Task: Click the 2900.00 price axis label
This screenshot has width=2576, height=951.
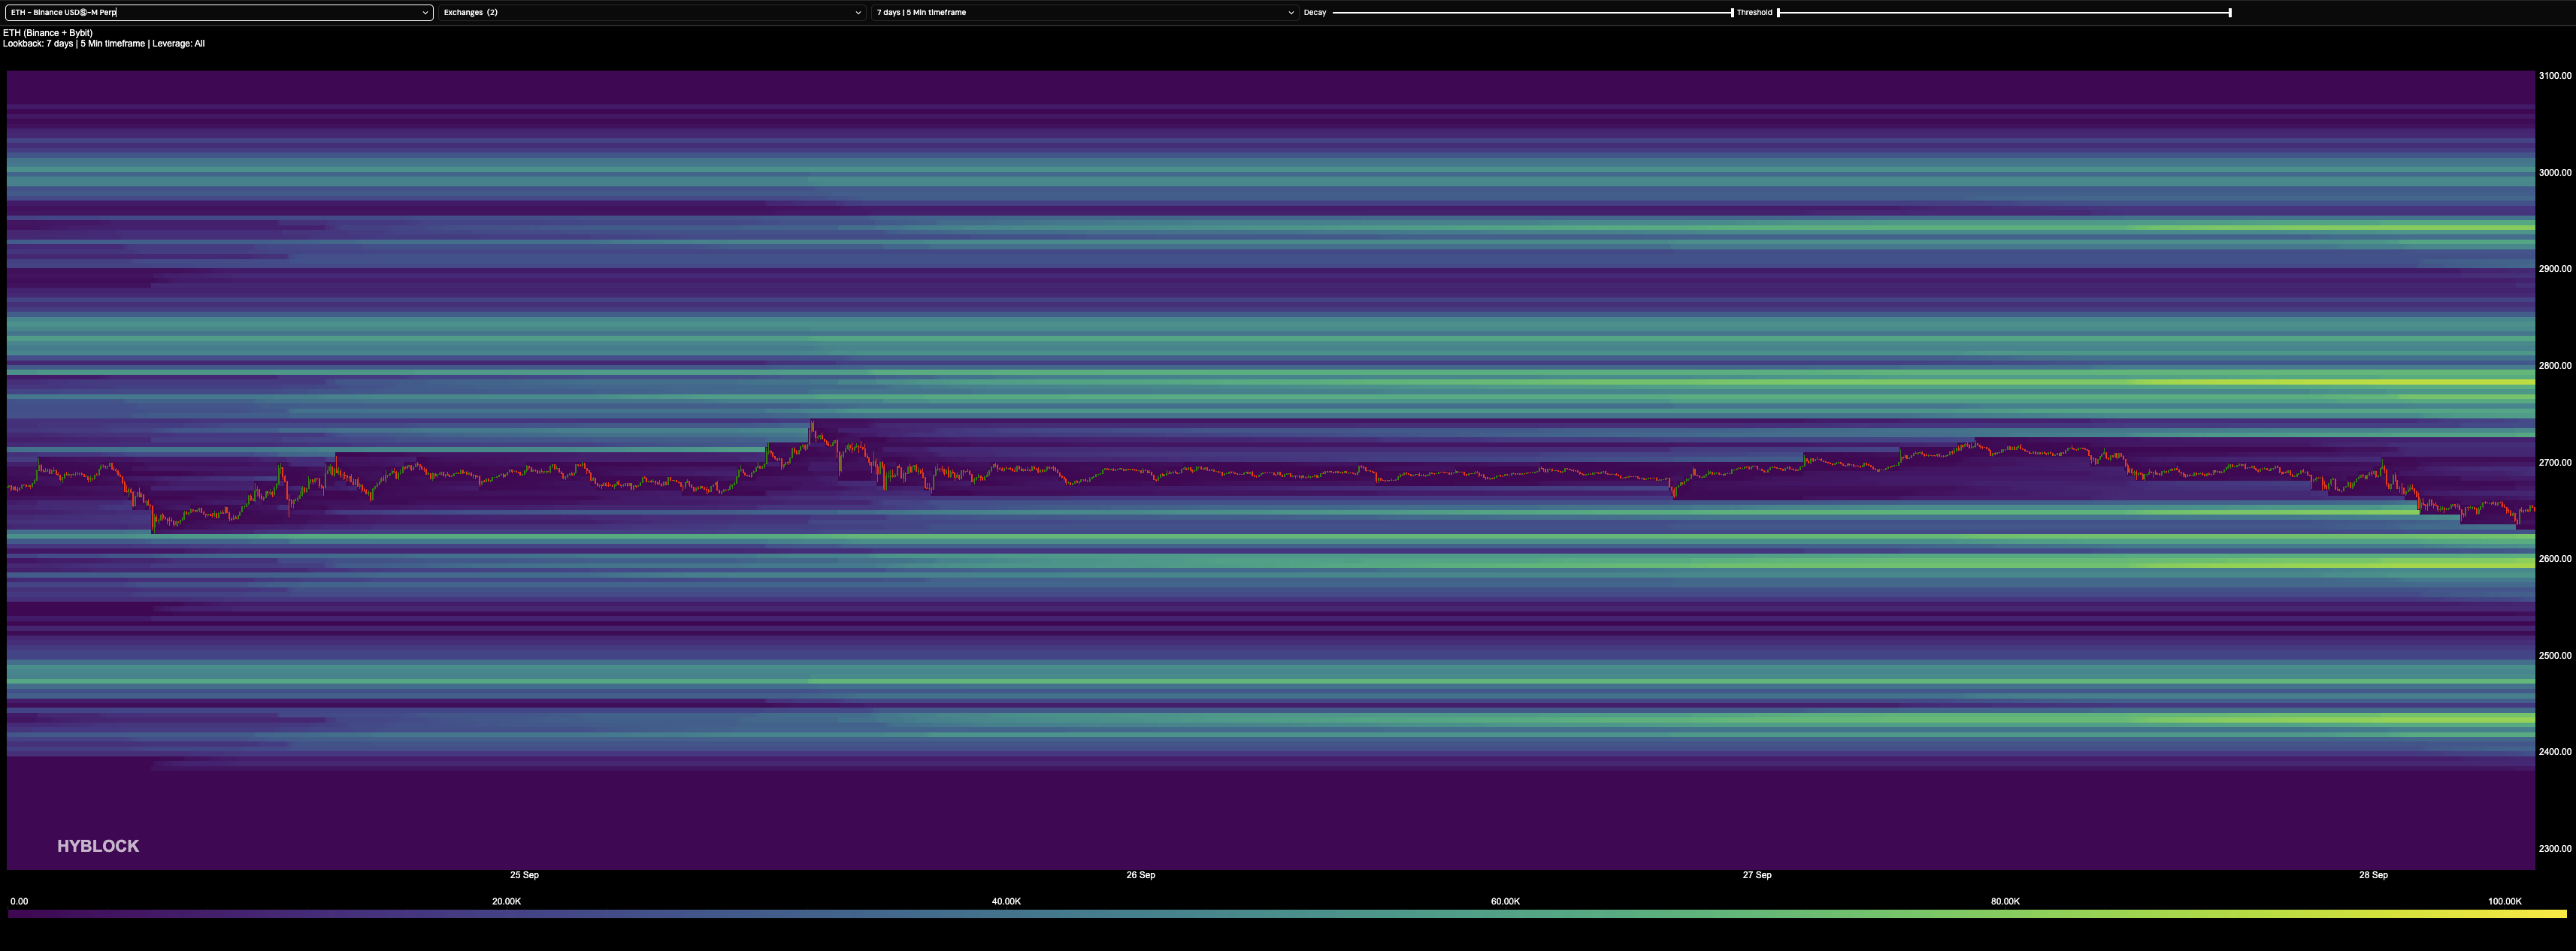Action: [2554, 269]
